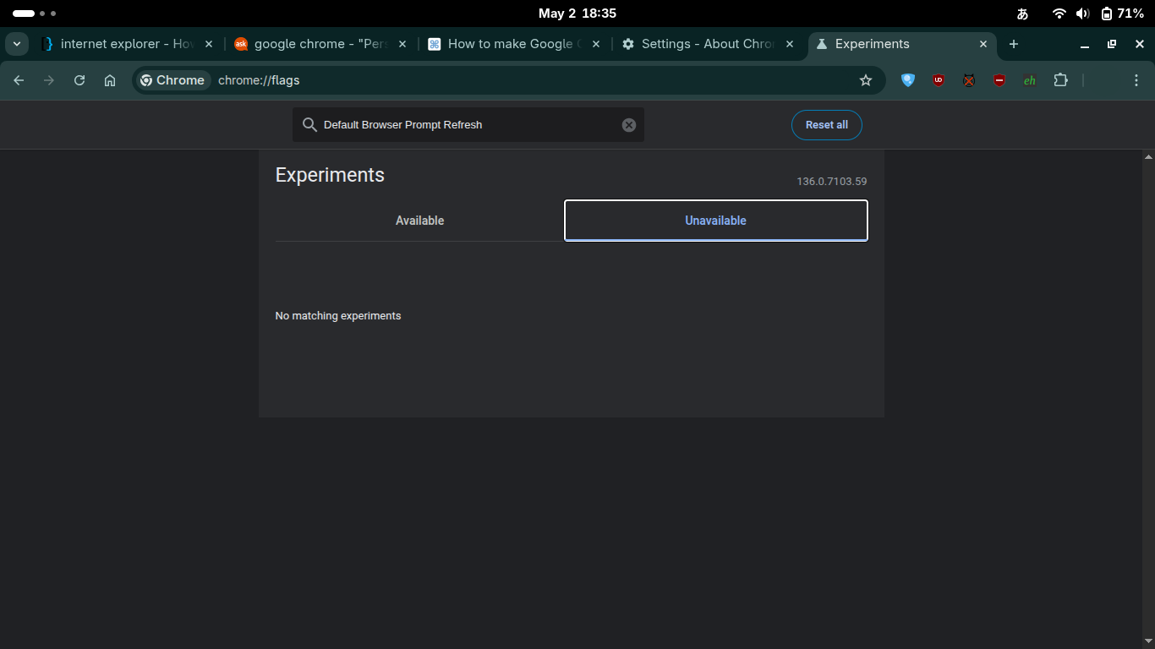
Task: Open the uBlock Origin extension icon
Action: coord(939,80)
